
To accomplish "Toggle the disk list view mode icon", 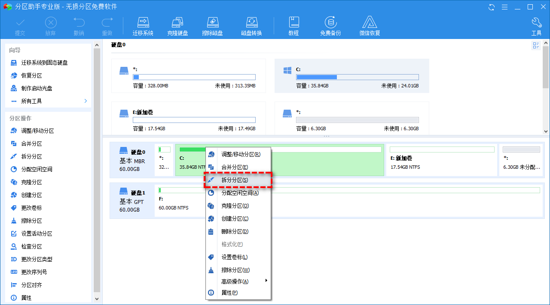I will point(536,46).
